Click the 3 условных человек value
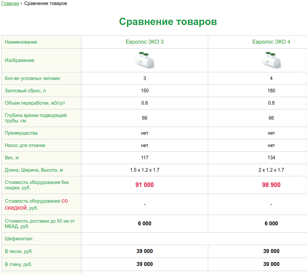Image resolution: width=307 pixels, height=274 pixels. (x=145, y=78)
